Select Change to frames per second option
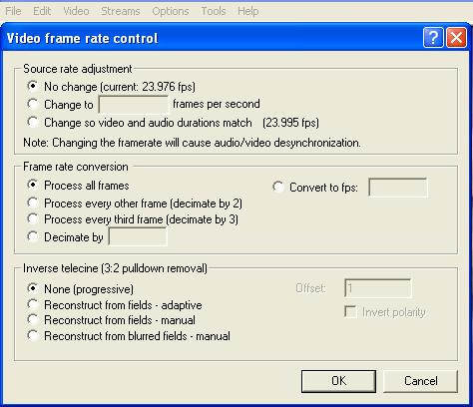This screenshot has width=473, height=407. tap(33, 104)
